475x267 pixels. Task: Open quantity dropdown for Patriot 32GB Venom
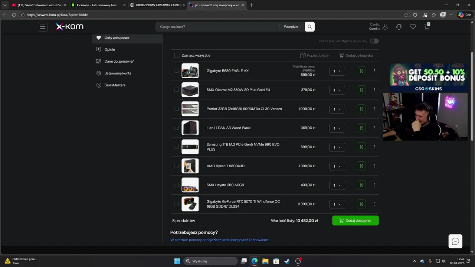point(337,109)
